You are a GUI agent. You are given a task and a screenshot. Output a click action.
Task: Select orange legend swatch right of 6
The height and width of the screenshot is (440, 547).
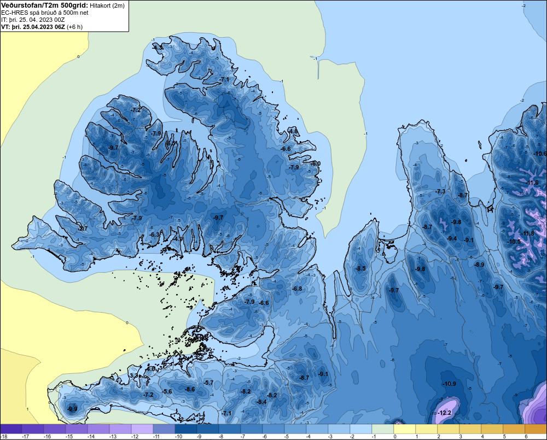pos(536,429)
